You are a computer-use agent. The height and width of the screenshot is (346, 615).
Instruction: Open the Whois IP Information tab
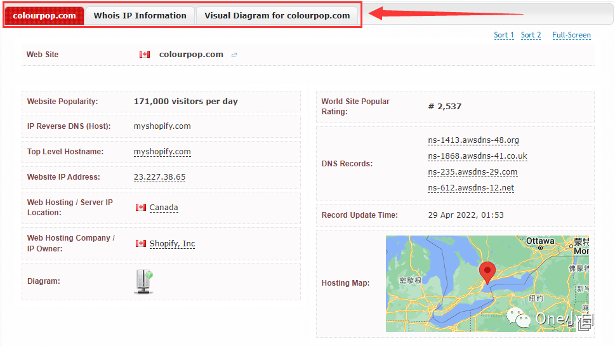(x=140, y=16)
